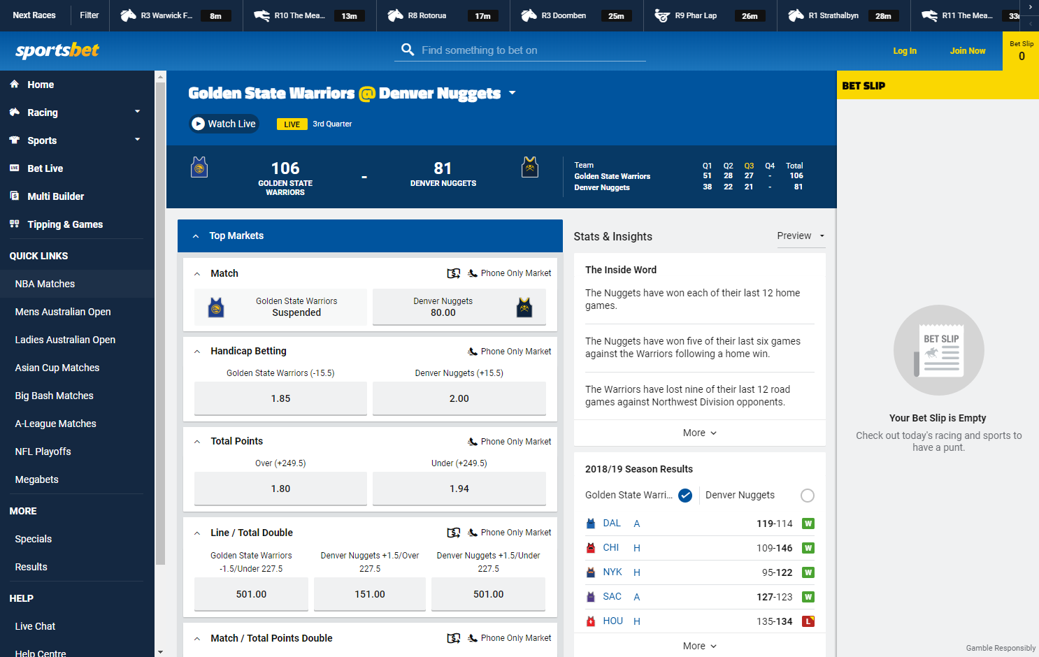Open NBA Matches quick link
This screenshot has height=657, width=1039.
[x=45, y=284]
